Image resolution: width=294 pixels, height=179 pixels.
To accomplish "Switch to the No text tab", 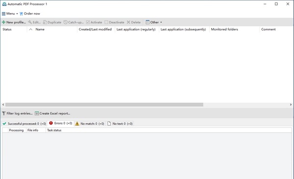I will pos(120,123).
